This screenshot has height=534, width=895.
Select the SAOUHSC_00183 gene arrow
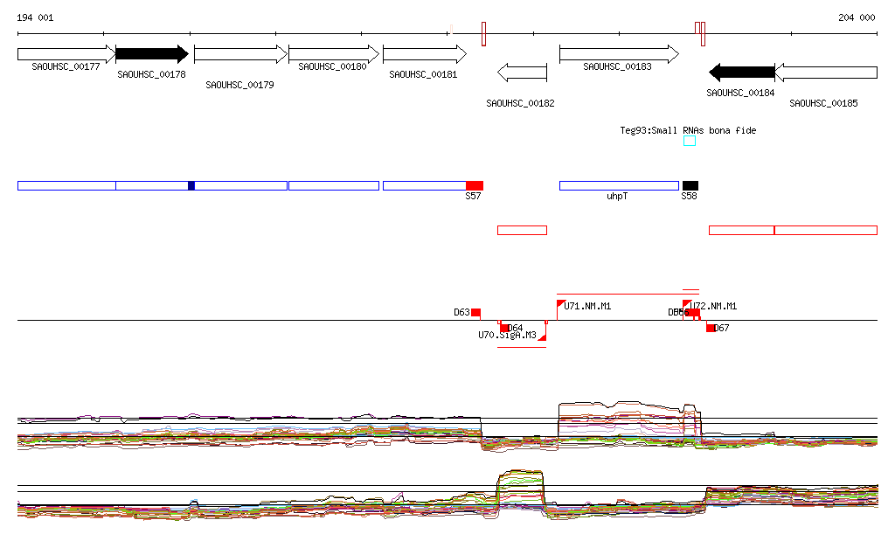click(x=620, y=54)
